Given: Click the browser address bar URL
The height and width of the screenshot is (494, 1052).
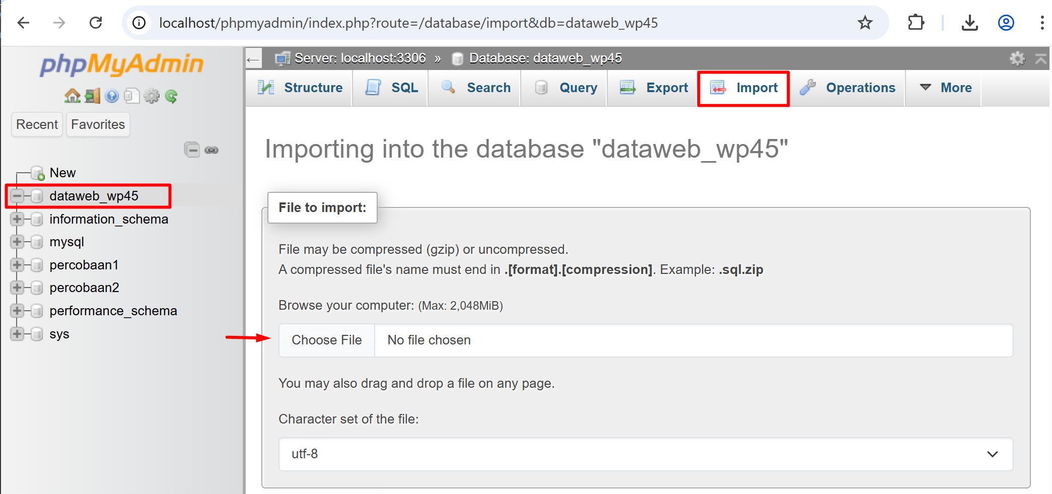Looking at the screenshot, I should pos(408,23).
